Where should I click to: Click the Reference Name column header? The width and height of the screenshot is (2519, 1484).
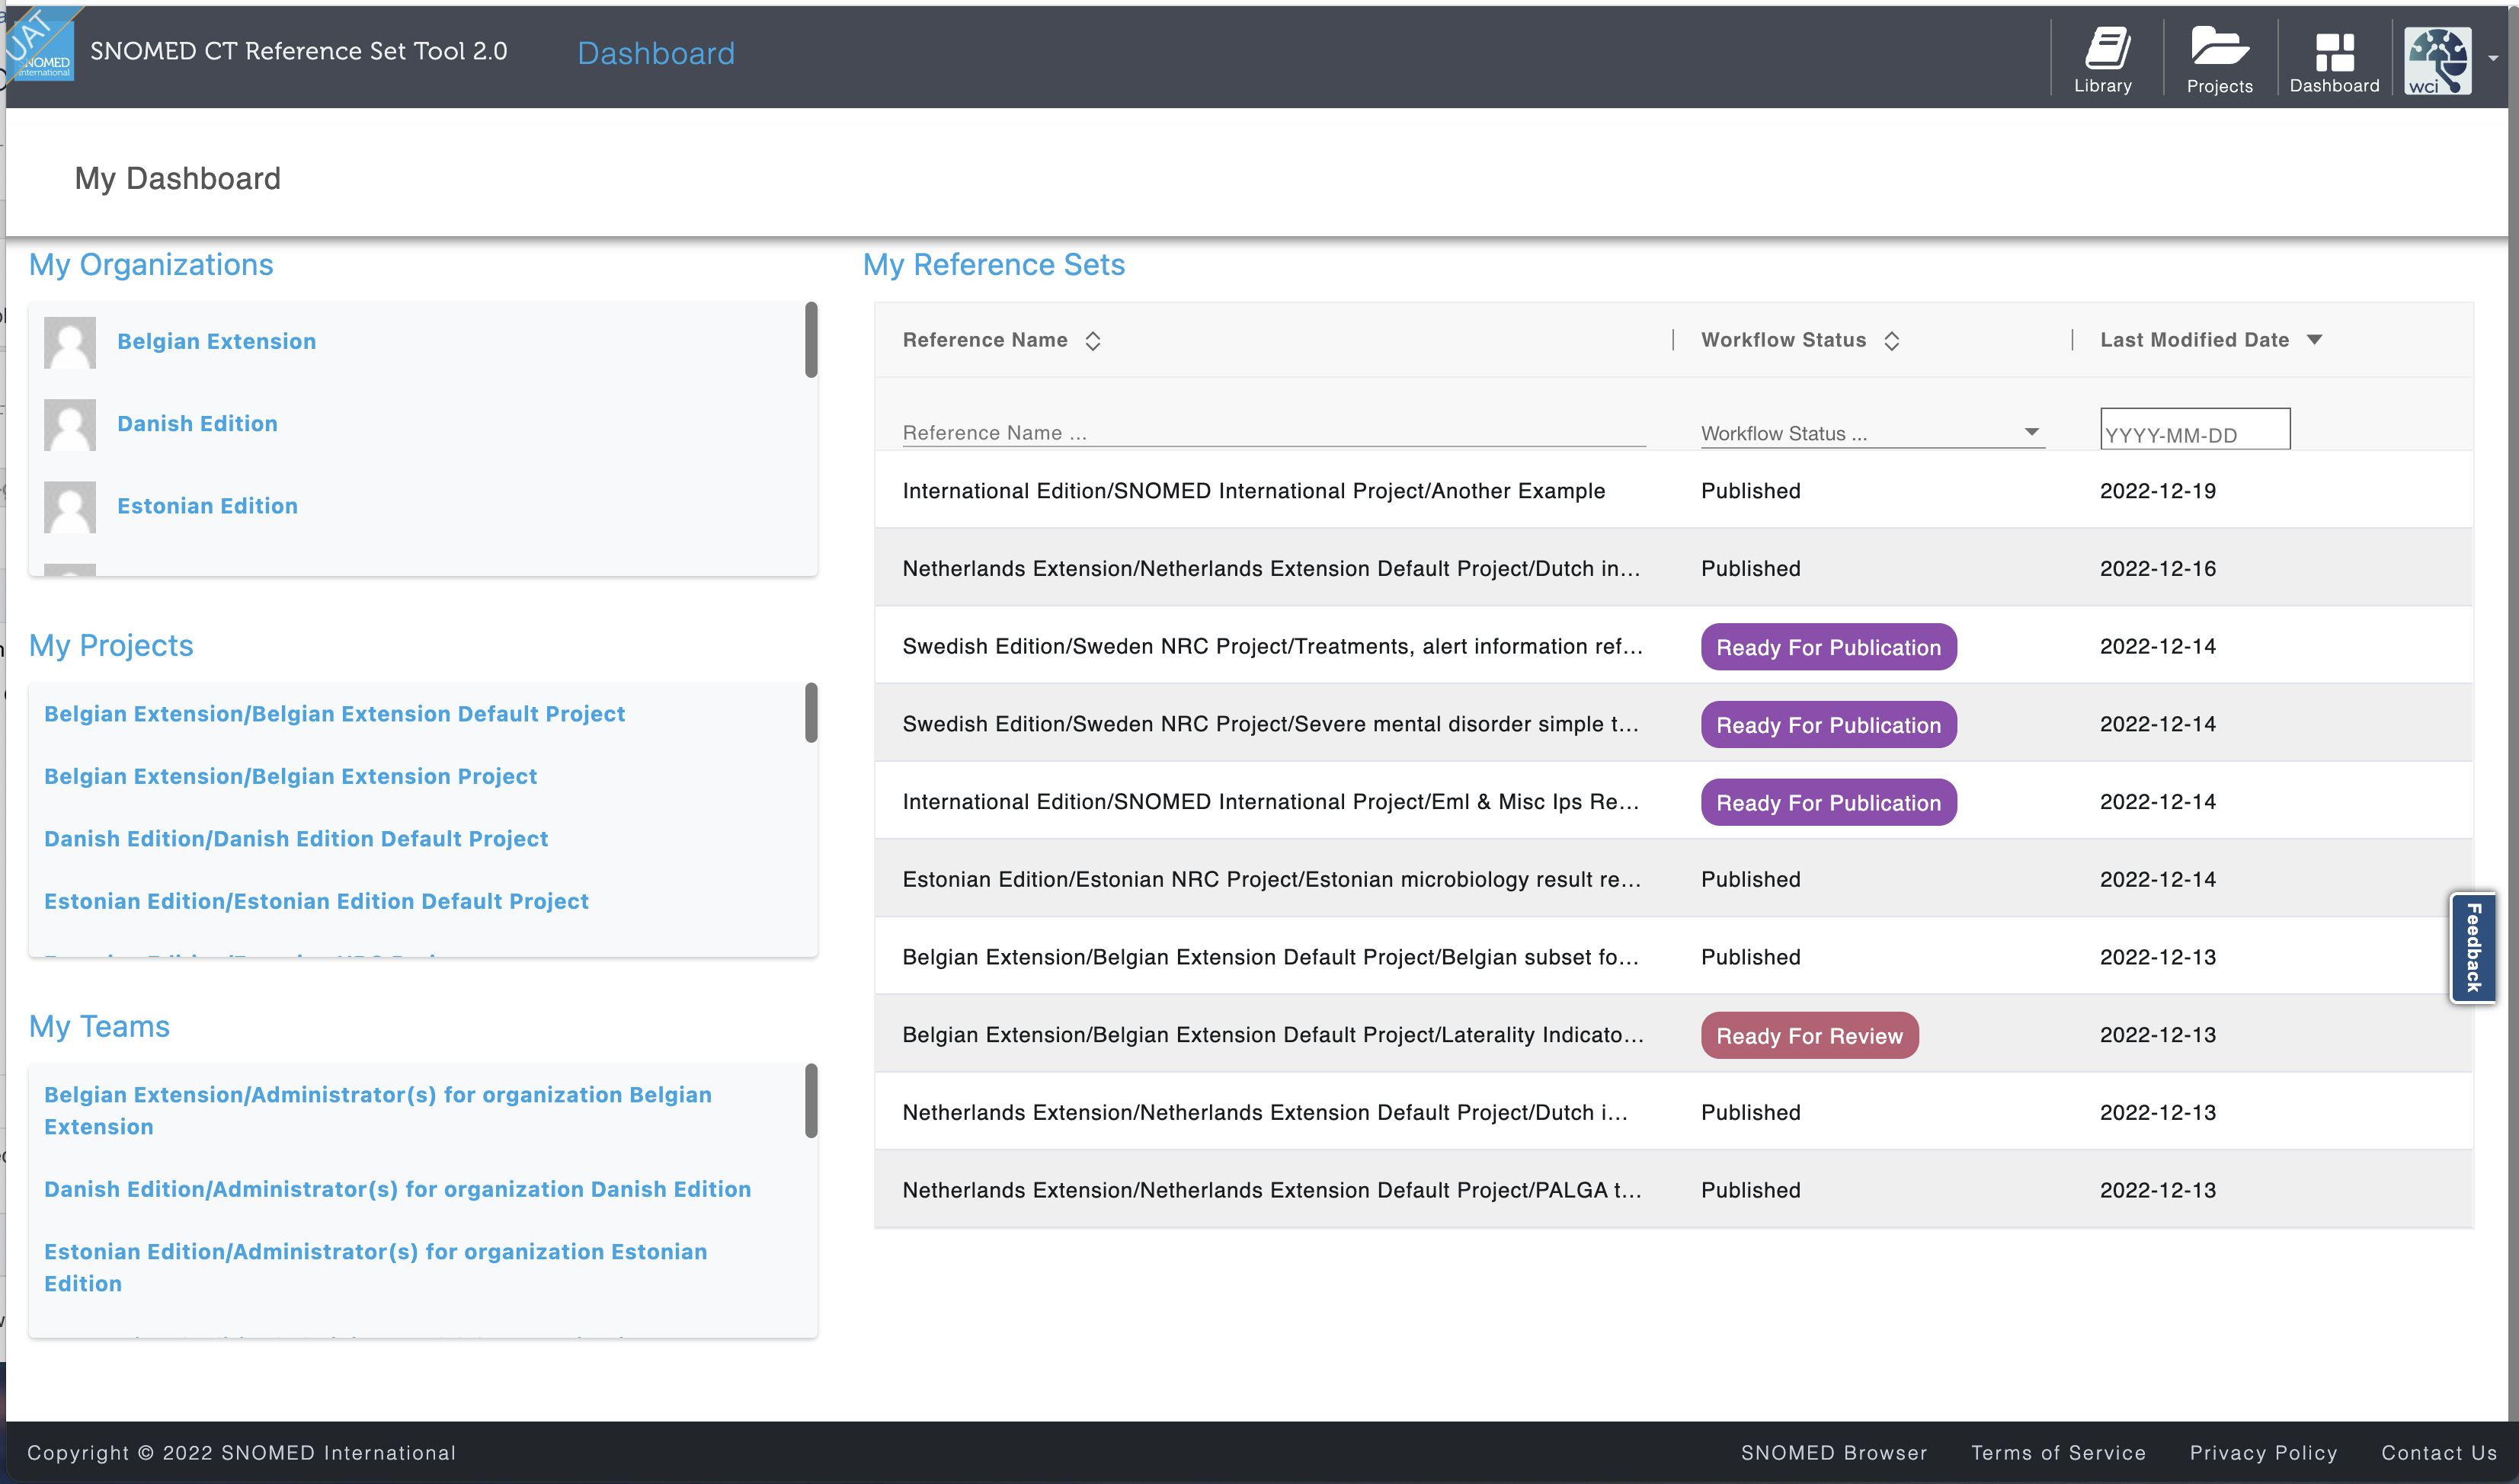pyautogui.click(x=984, y=340)
